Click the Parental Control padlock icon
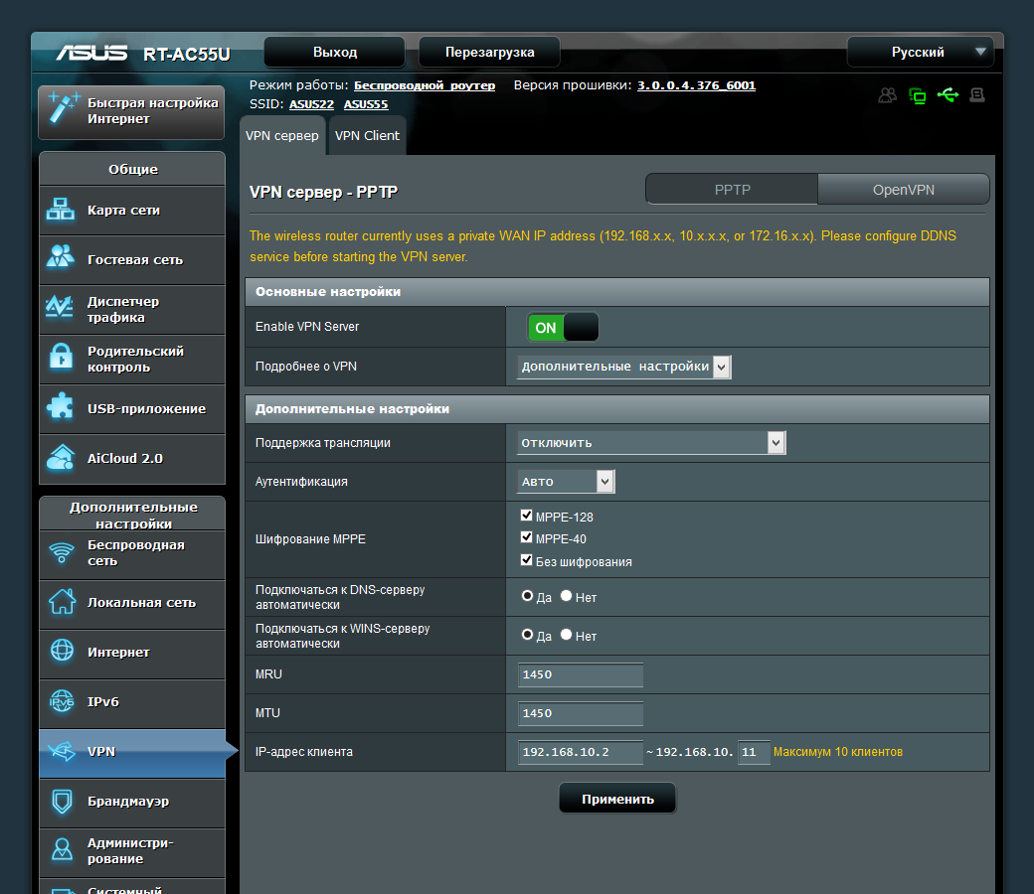The width and height of the screenshot is (1034, 894). [62, 359]
